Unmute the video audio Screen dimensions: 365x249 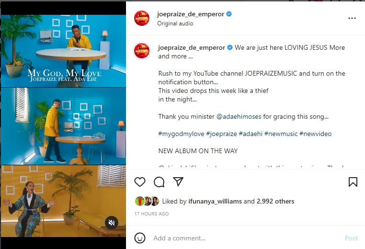(x=112, y=223)
